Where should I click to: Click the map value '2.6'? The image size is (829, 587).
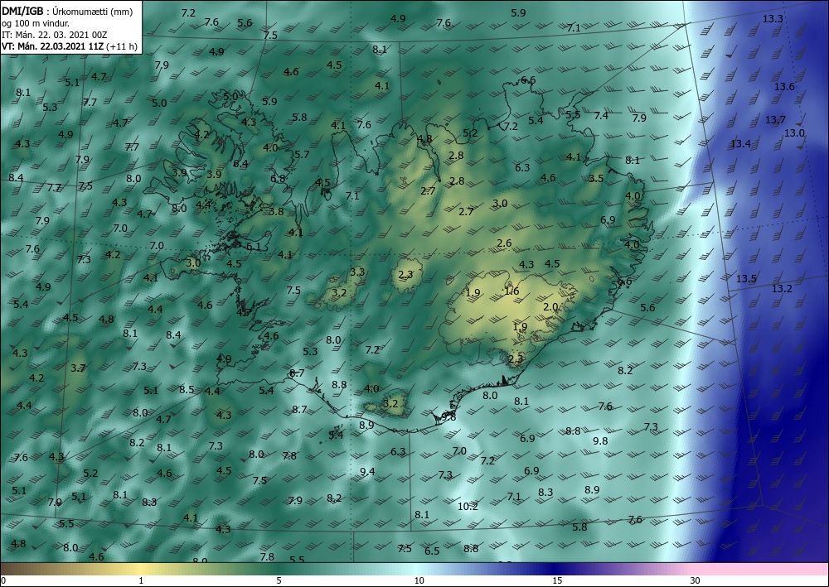[x=504, y=243]
